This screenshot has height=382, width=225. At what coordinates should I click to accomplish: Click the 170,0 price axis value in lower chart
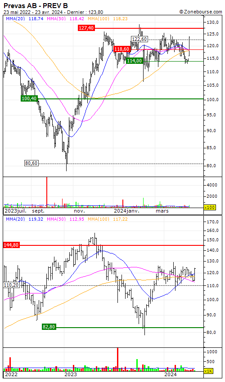[212, 222]
